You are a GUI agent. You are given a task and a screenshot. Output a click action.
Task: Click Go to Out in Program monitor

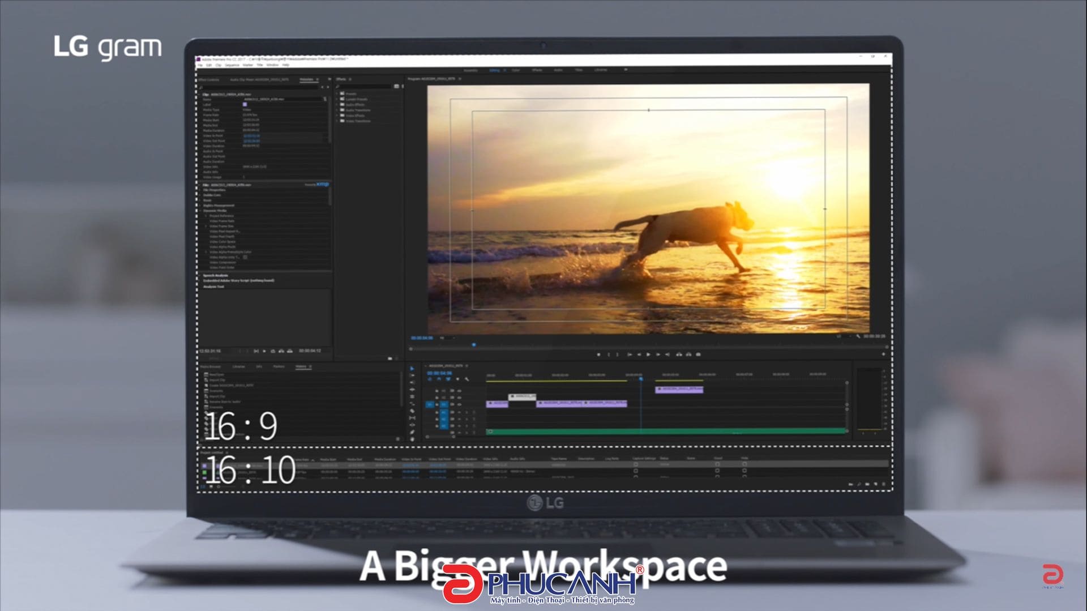[x=667, y=354]
